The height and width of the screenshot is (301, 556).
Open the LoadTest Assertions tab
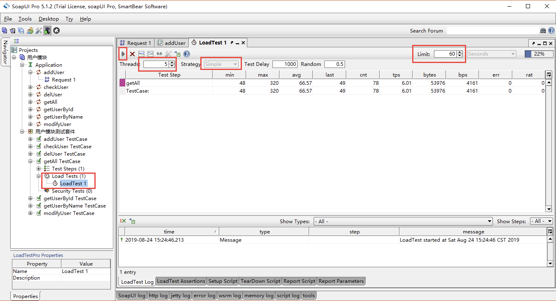pyautogui.click(x=181, y=281)
